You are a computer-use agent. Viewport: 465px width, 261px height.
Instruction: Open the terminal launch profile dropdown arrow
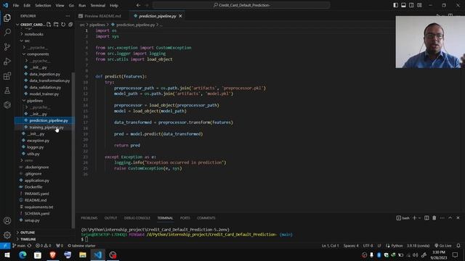(x=419, y=218)
